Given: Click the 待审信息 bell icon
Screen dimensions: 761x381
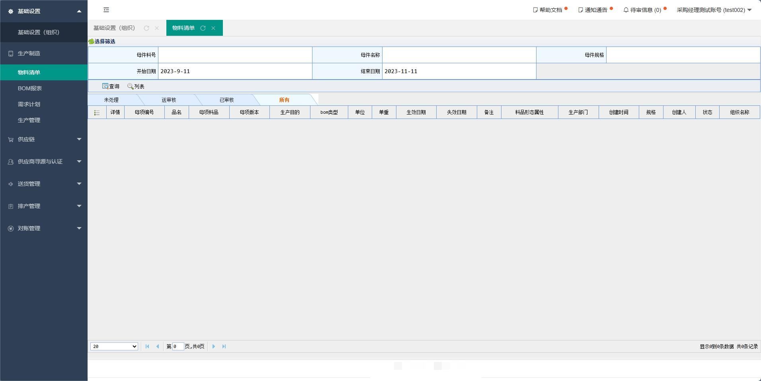Looking at the screenshot, I should pos(626,10).
